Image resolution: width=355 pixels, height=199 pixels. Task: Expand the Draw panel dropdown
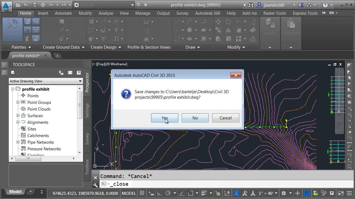199,47
